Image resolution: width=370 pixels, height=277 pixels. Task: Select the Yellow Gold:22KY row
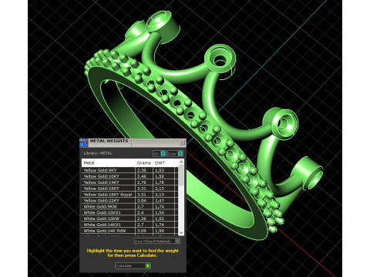pos(129,200)
